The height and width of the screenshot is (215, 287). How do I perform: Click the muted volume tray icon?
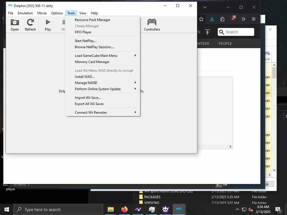click(x=251, y=209)
